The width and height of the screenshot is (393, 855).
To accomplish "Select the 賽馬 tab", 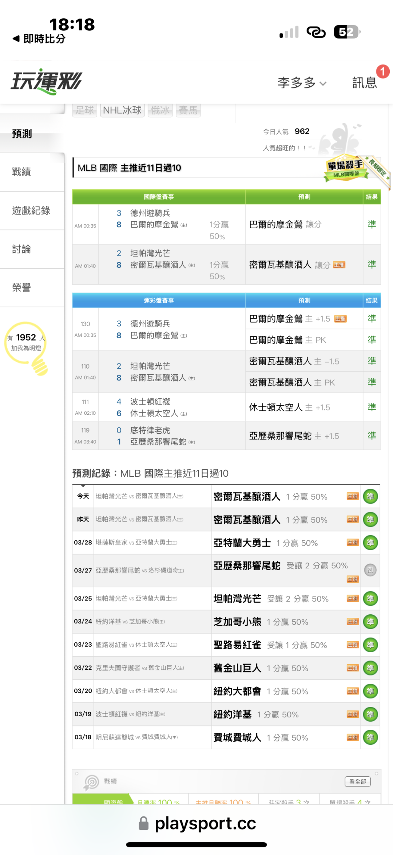I will pyautogui.click(x=188, y=110).
